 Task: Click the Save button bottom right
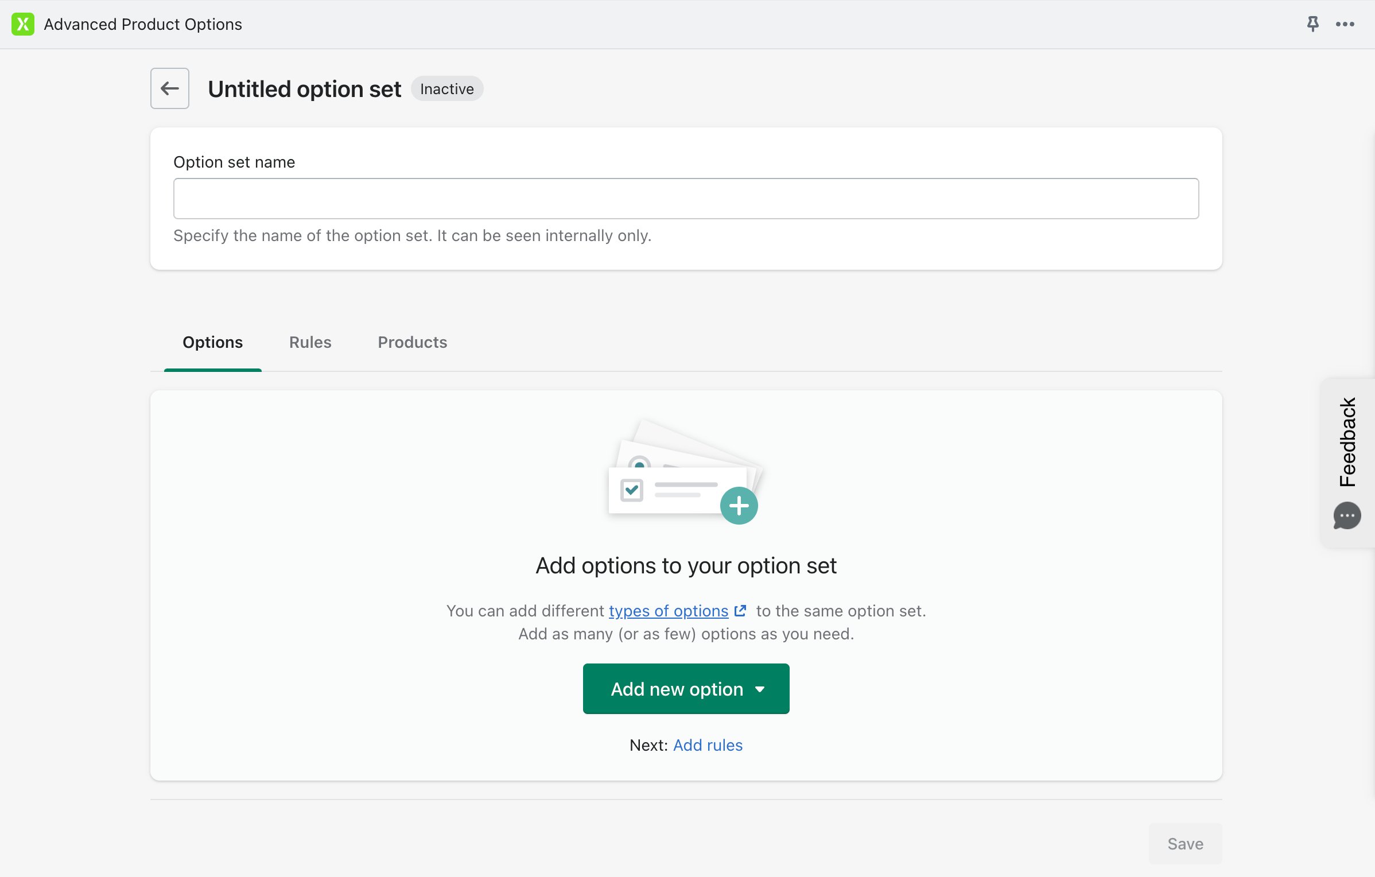tap(1186, 842)
